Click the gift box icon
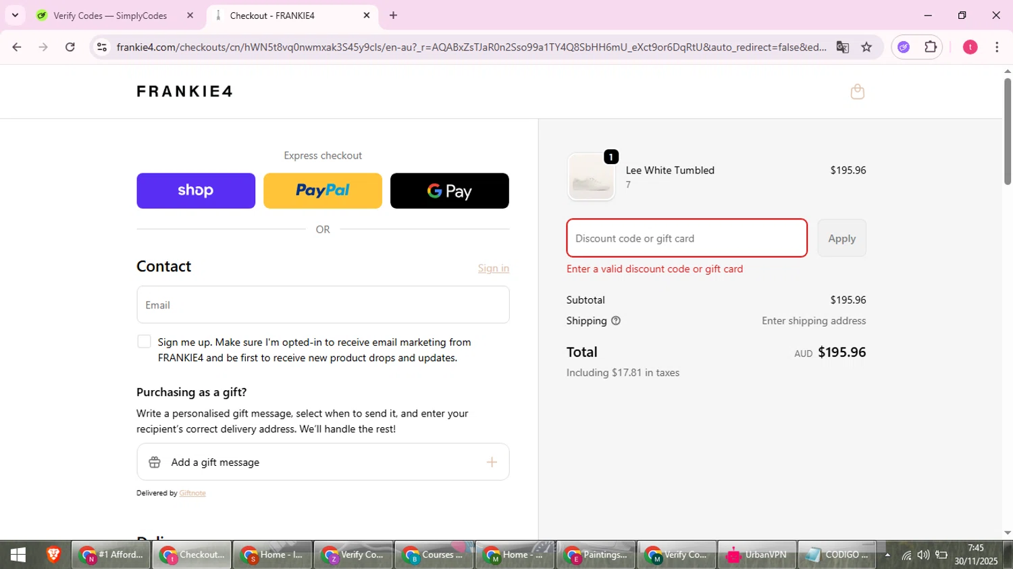The image size is (1013, 569). (x=155, y=462)
